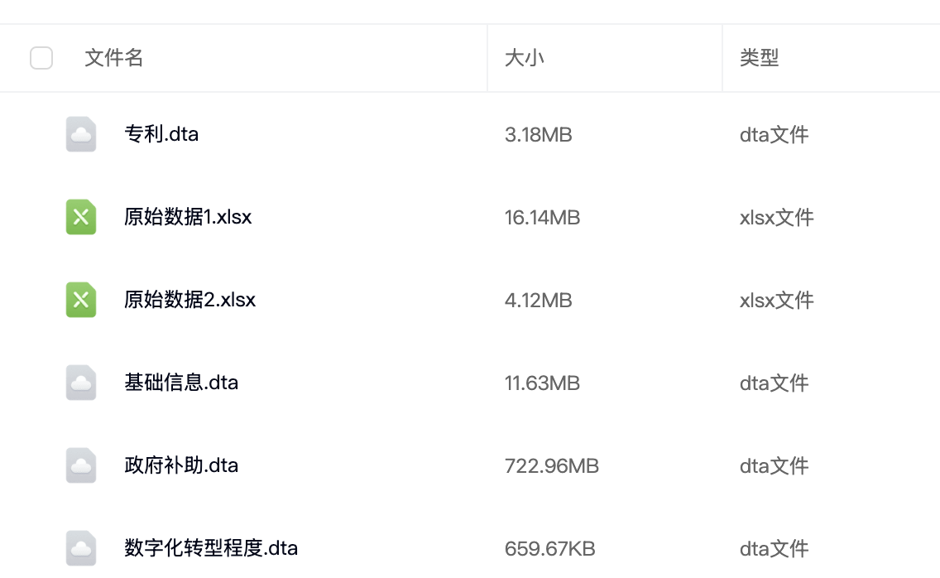
Task: Click the 722.96MB size cell
Action: tap(551, 466)
